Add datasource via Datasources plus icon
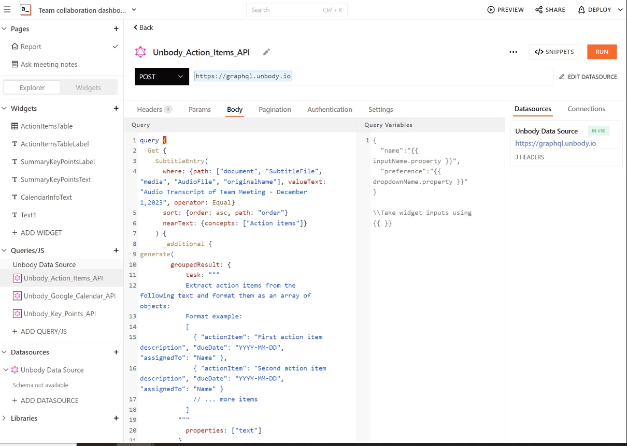Screen dimensions: 627x446 point(116,352)
